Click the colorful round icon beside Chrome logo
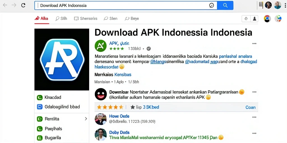Image resolution: width=287 pixels, height=143 pixels. (278, 19)
